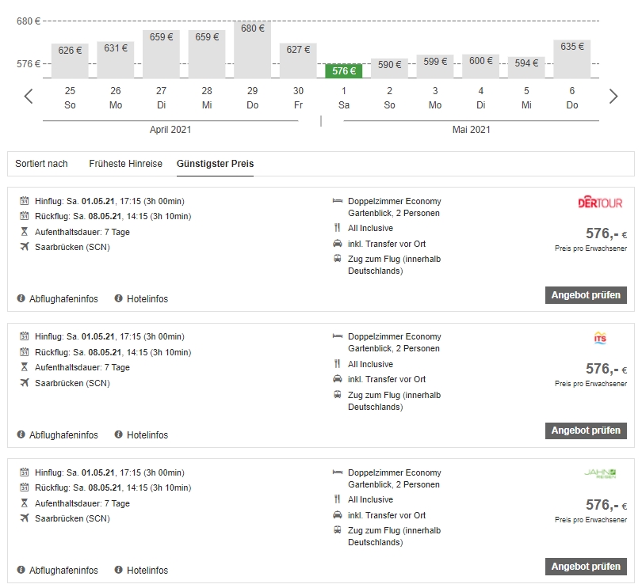The image size is (642, 588).
Task: Click info icon beside third Hotelinfos
Action: coord(119,570)
